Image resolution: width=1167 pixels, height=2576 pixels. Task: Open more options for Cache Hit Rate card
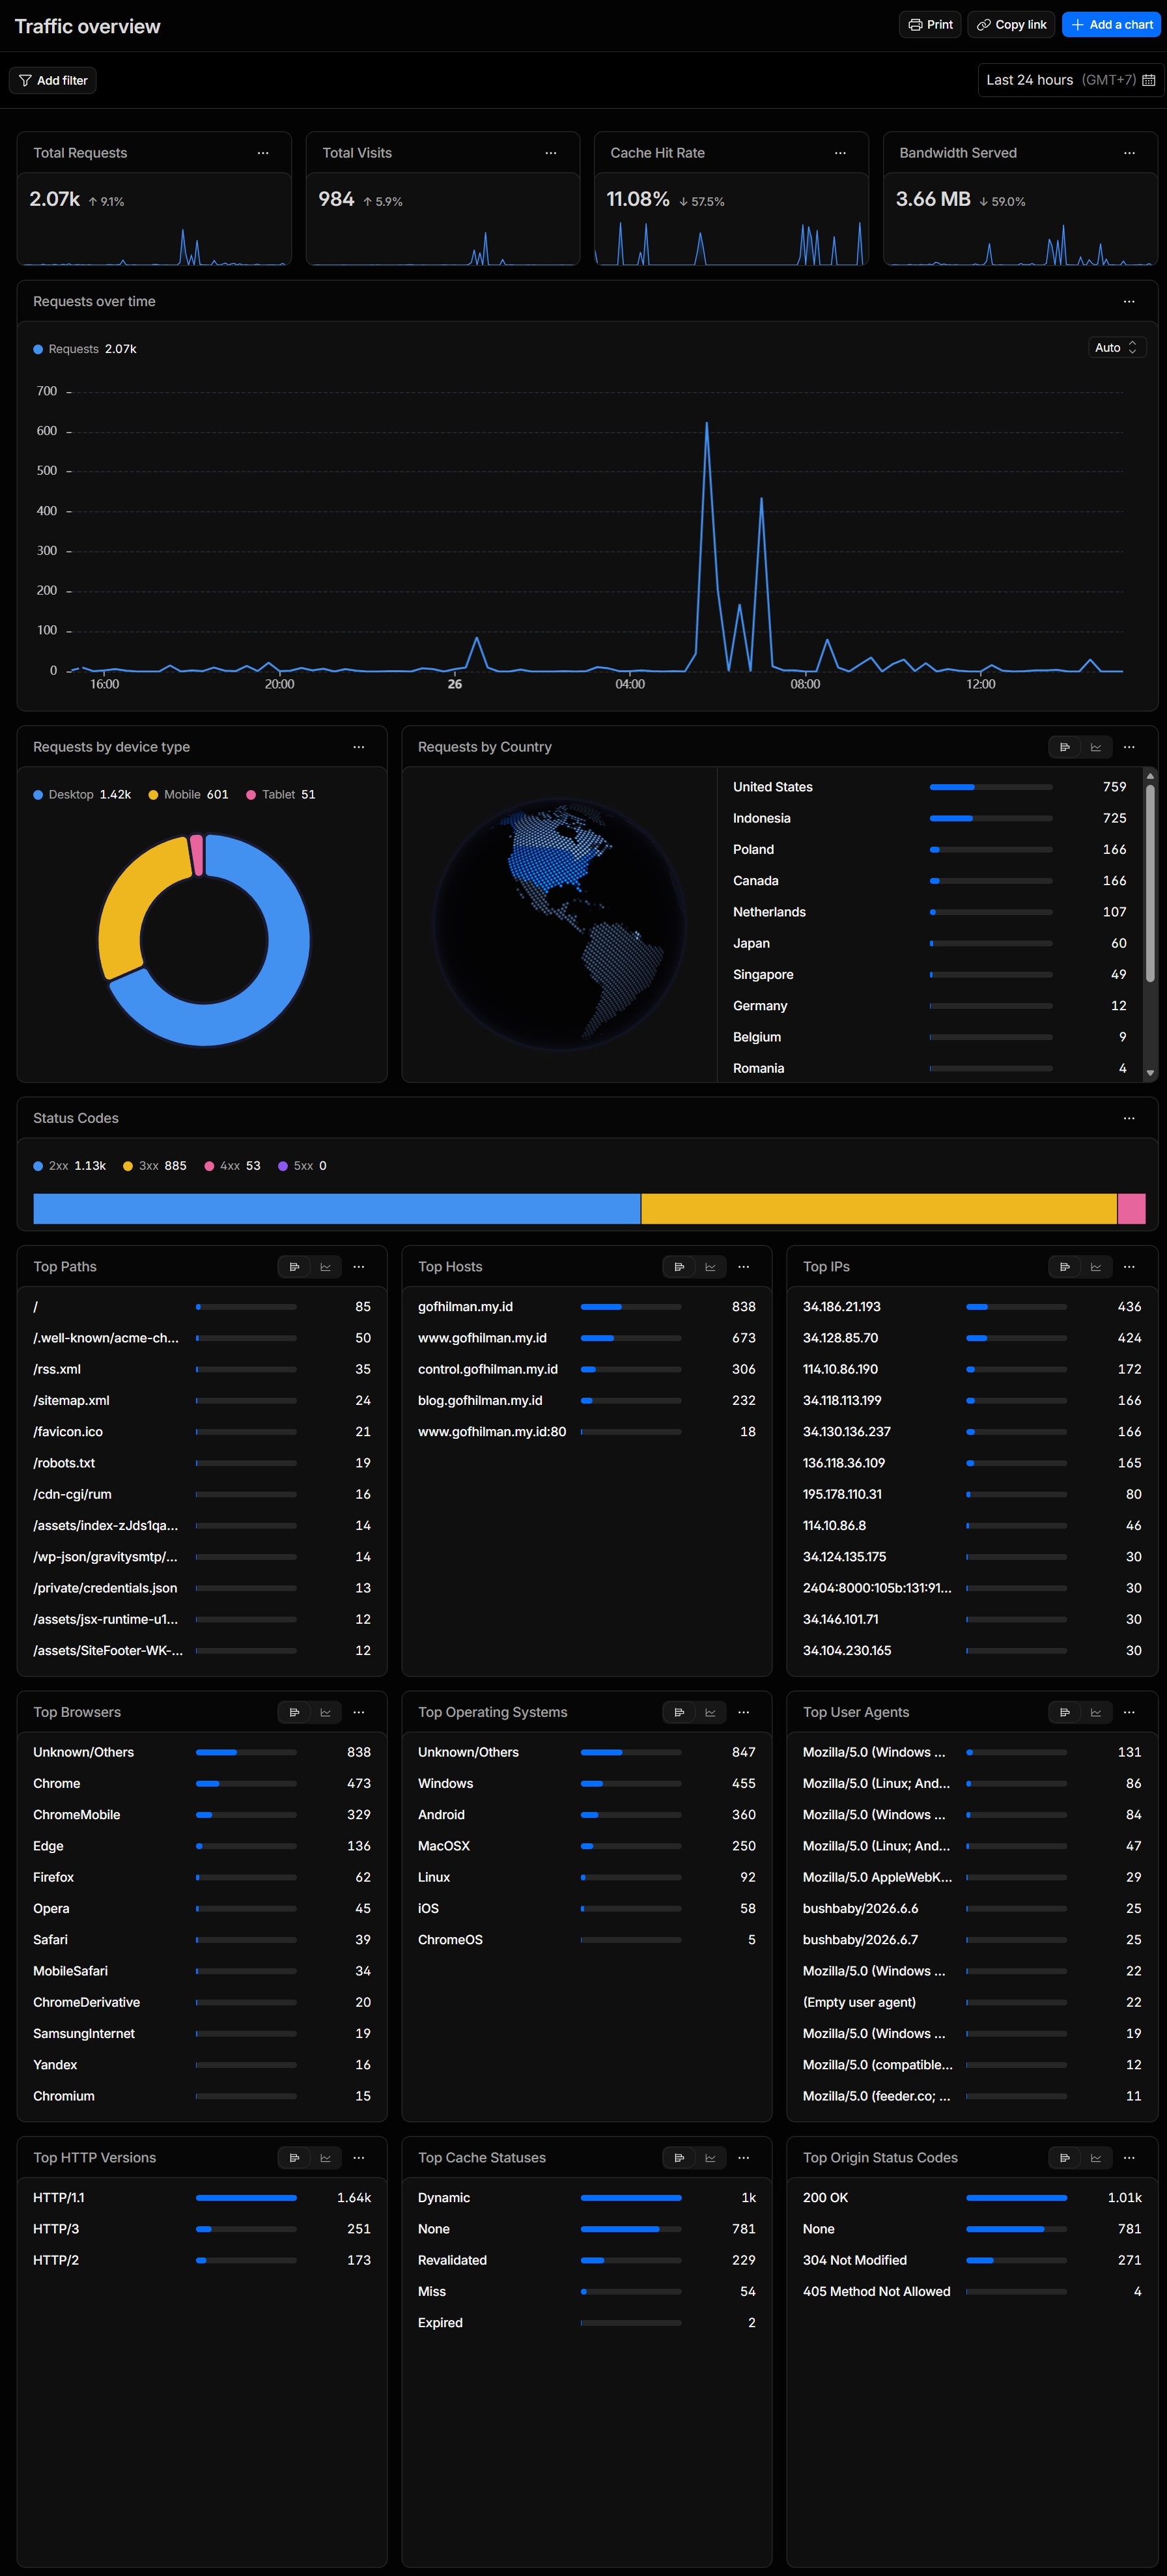[840, 153]
